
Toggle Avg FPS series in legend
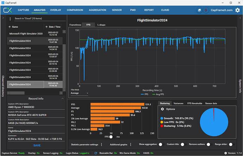(x=158, y=94)
